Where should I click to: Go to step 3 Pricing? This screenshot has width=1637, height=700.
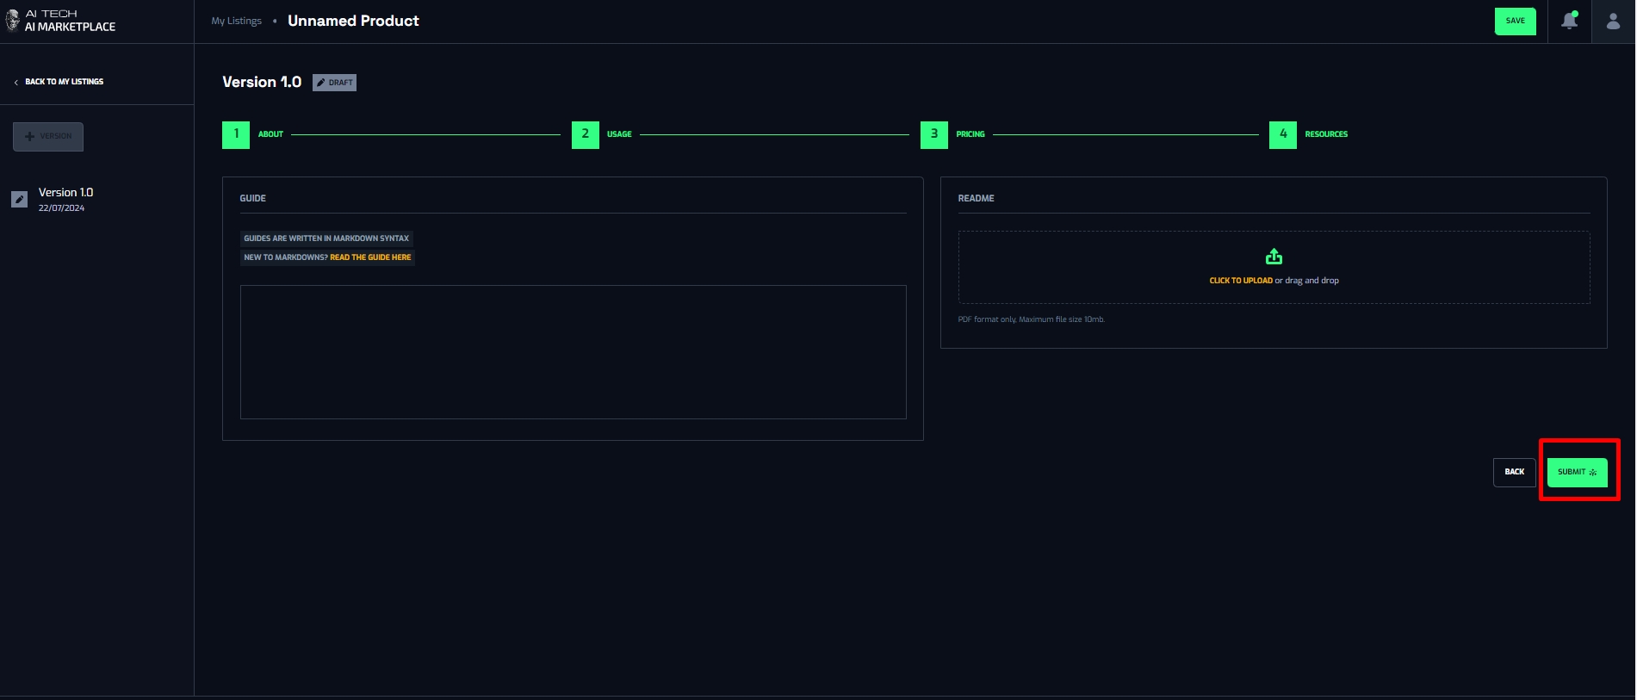tap(934, 134)
